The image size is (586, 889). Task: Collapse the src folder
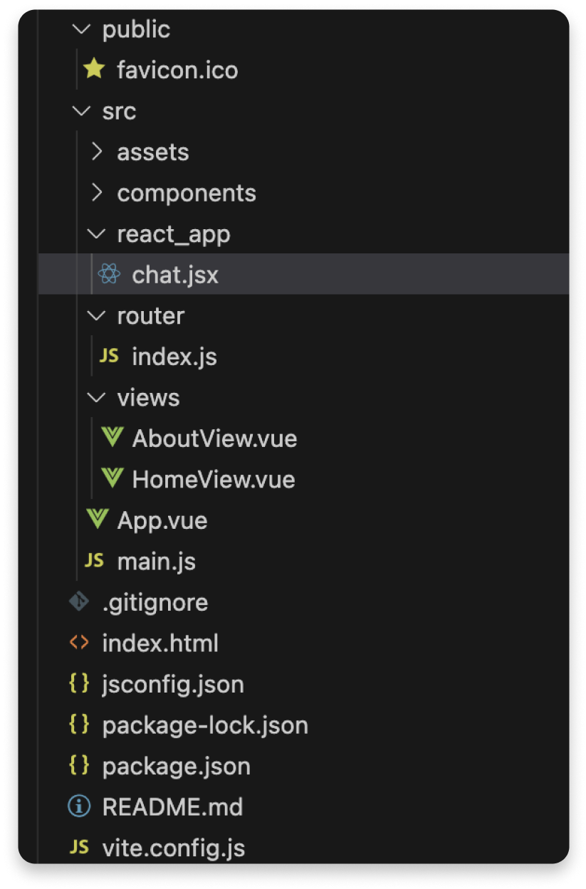[x=83, y=111]
